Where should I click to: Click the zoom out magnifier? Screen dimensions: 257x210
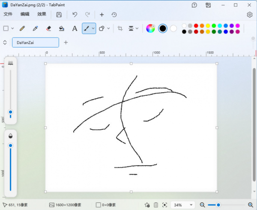pos(203,205)
